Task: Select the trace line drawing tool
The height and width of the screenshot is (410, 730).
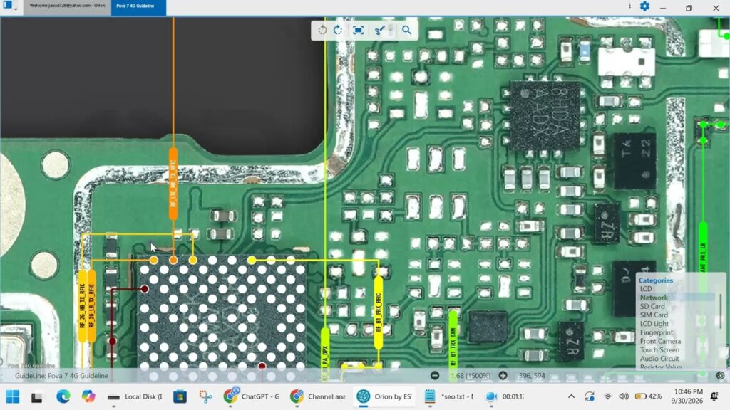Action: [x=379, y=30]
